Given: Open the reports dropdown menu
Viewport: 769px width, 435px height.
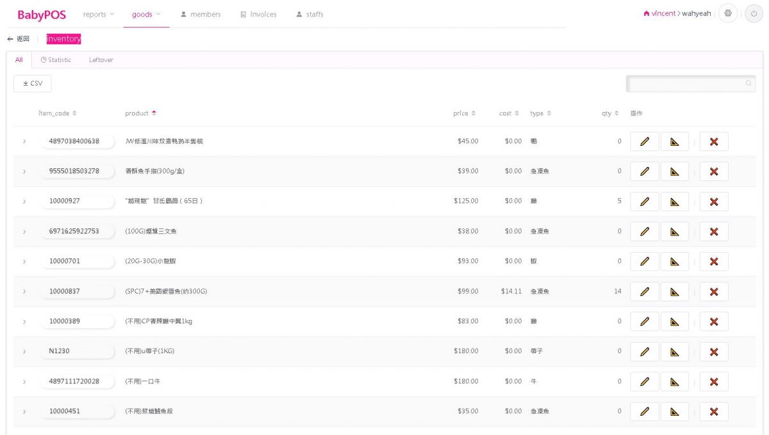Looking at the screenshot, I should click(x=98, y=14).
